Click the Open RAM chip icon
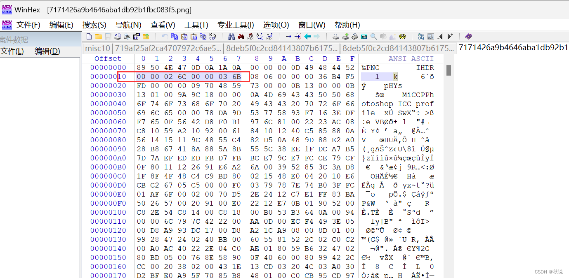Screen dimensions: 569x278 click(354, 36)
